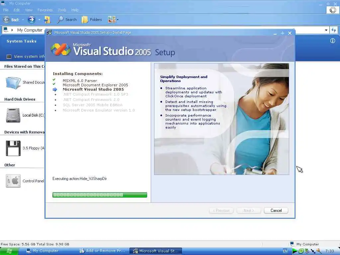
Task: Click the Other group heading
Action: click(x=10, y=165)
